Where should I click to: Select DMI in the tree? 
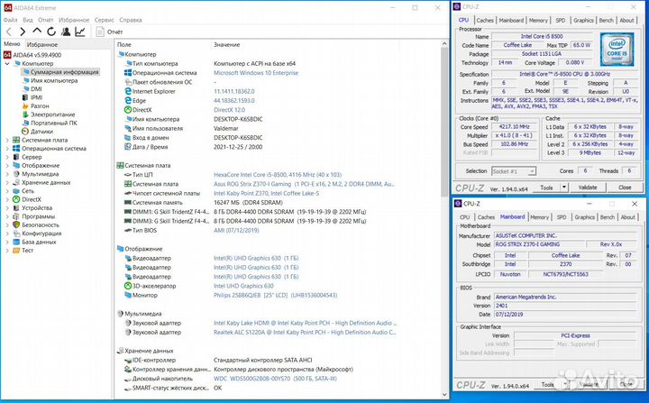pyautogui.click(x=36, y=89)
